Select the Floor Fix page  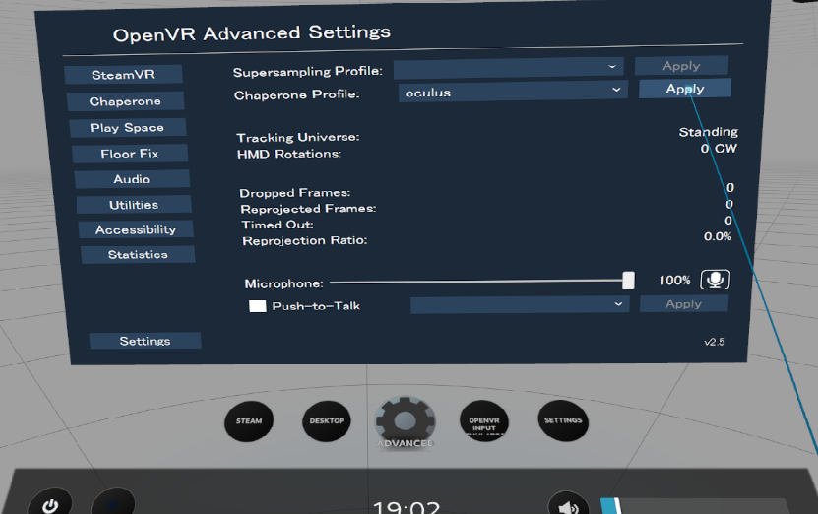click(x=130, y=154)
